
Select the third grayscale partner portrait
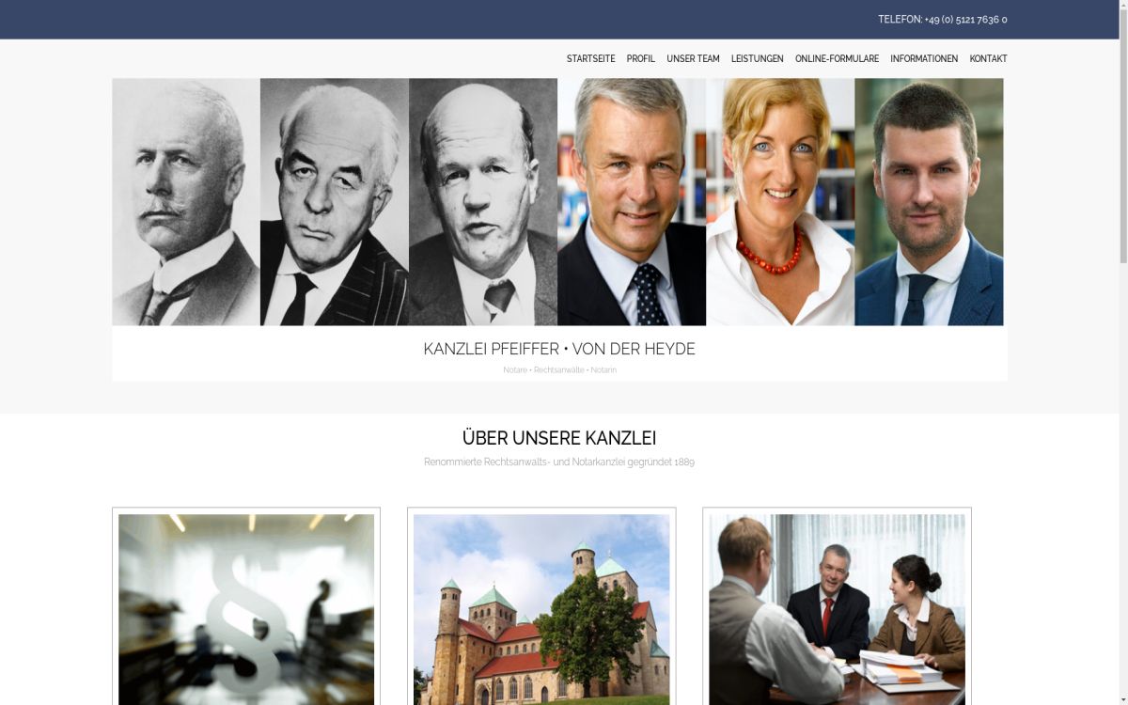coord(482,201)
